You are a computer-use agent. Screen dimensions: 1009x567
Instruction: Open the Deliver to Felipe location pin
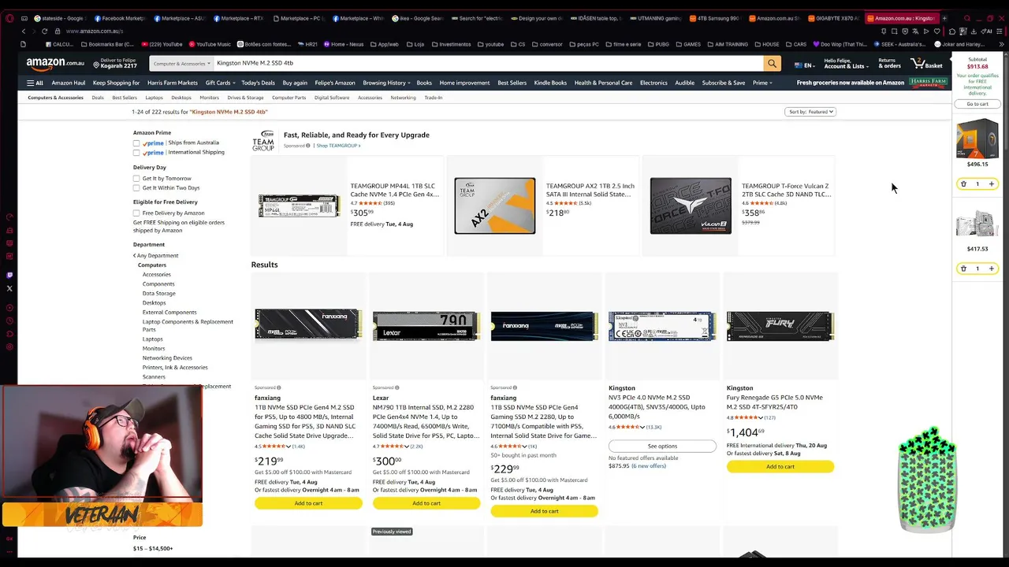tap(96, 64)
